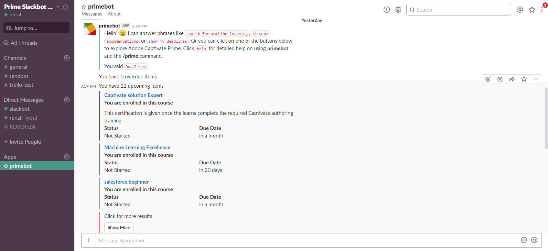This screenshot has width=548, height=251.
Task: Click the Search field
Action: pyautogui.click(x=459, y=10)
